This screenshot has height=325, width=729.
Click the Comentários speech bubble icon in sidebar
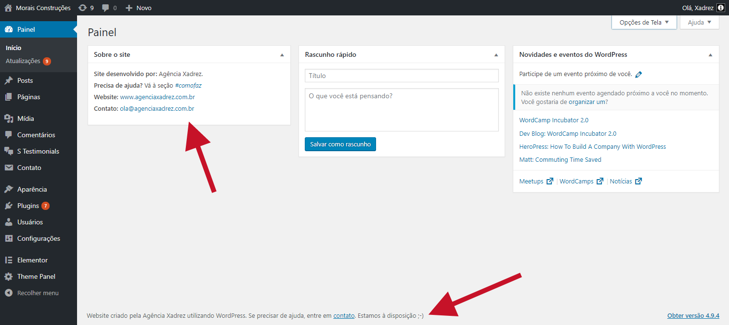(x=9, y=135)
